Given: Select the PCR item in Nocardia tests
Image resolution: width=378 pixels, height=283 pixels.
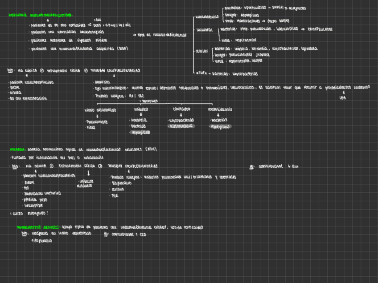Looking at the screenshot, I should [x=115, y=195].
